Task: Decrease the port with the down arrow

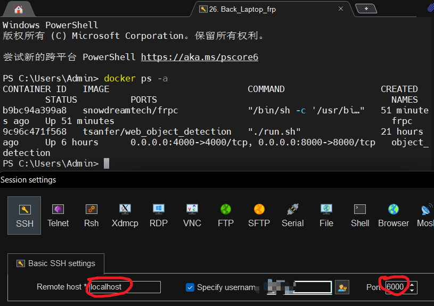Action: click(412, 290)
